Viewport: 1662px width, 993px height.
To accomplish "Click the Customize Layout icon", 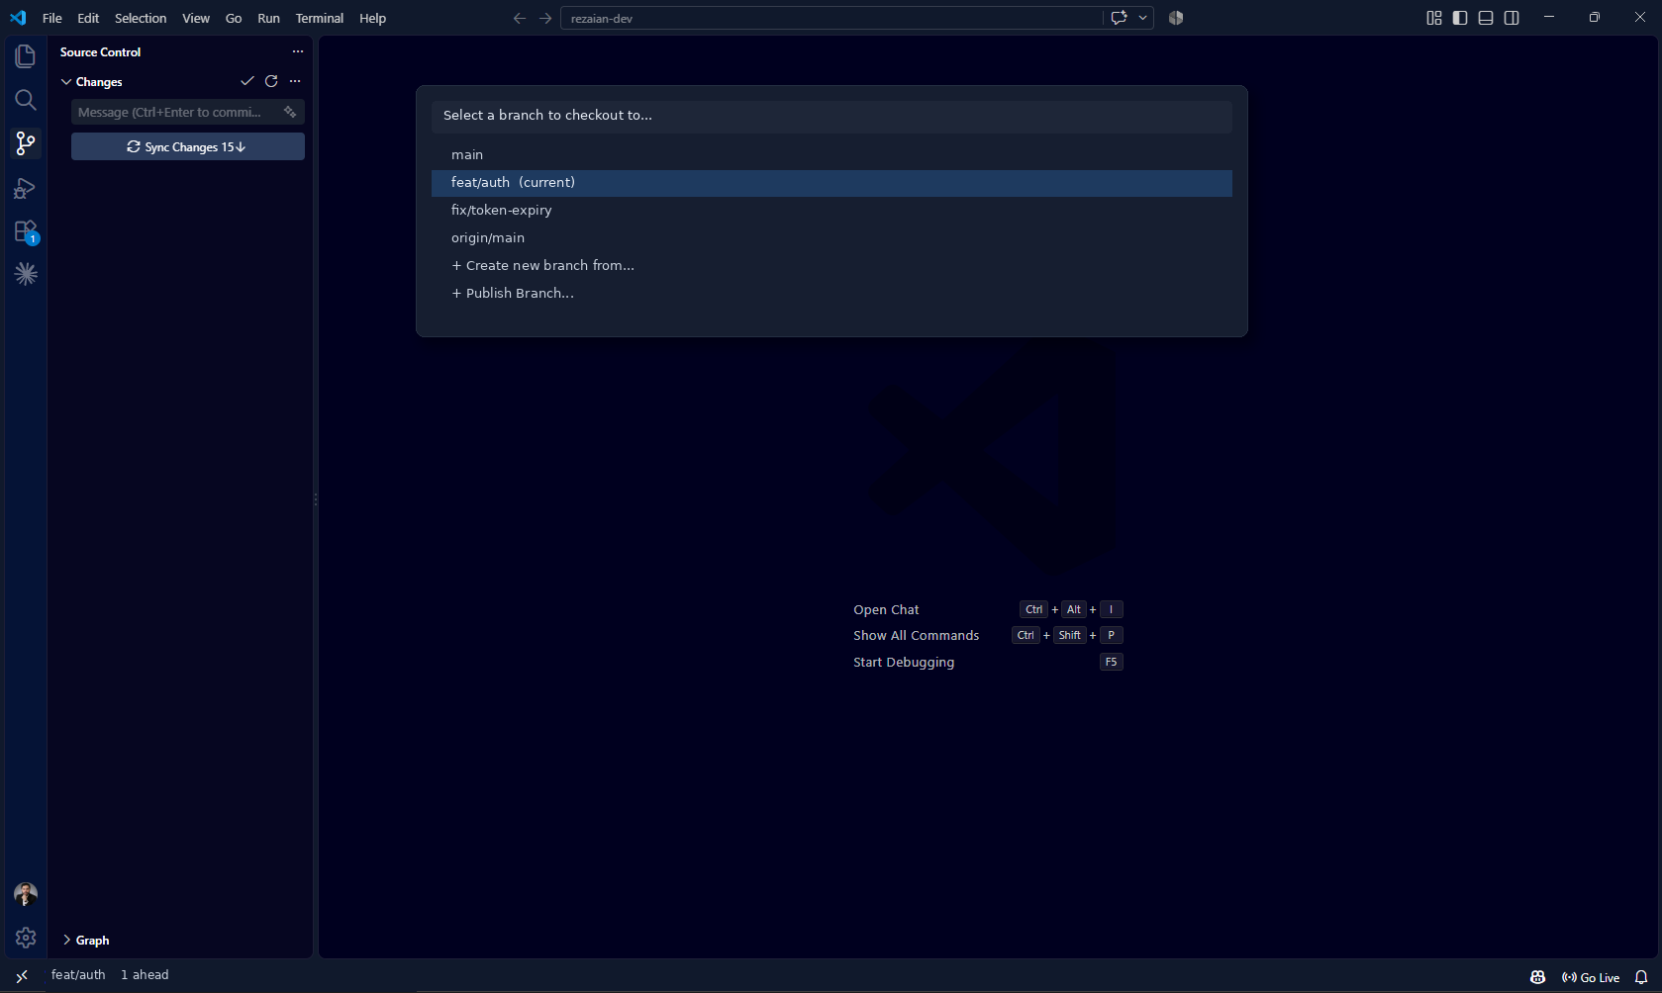I will [x=1434, y=18].
